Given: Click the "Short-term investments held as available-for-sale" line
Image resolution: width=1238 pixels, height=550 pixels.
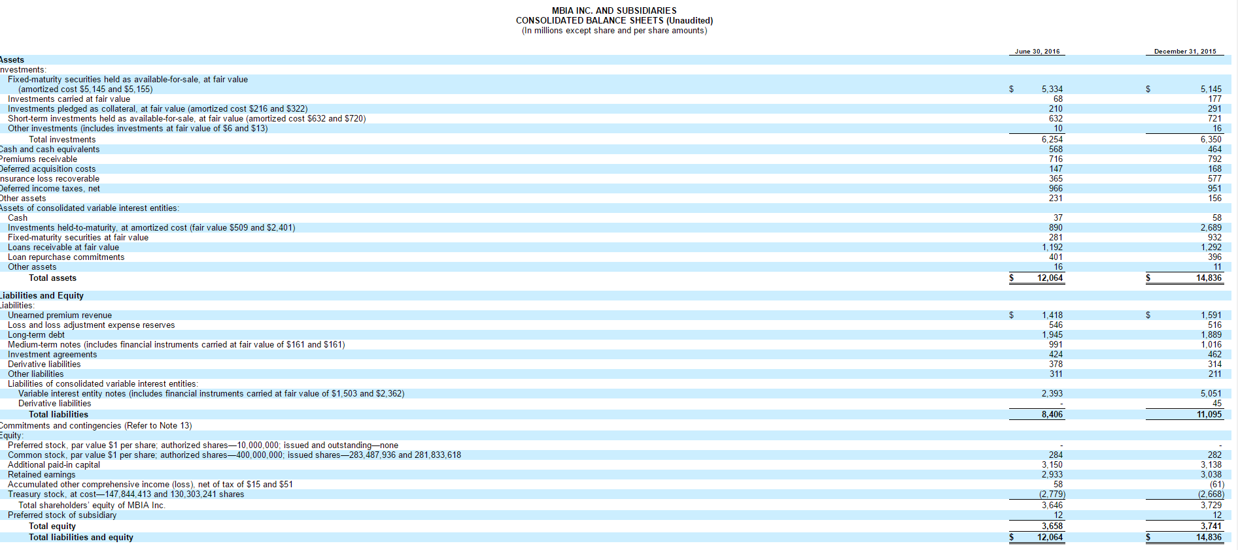Looking at the screenshot, I should [x=186, y=118].
